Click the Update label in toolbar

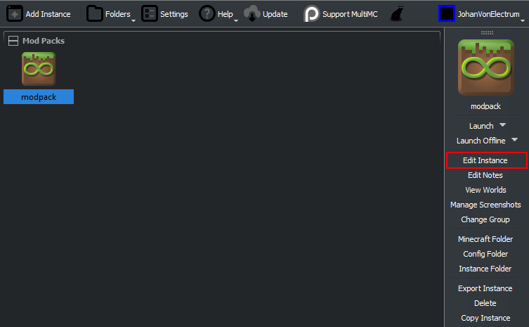(x=275, y=14)
